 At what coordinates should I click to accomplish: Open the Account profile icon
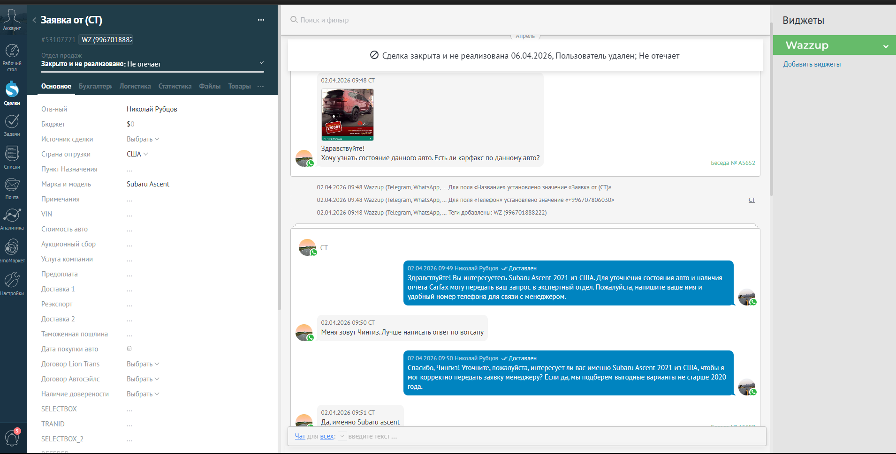[12, 20]
